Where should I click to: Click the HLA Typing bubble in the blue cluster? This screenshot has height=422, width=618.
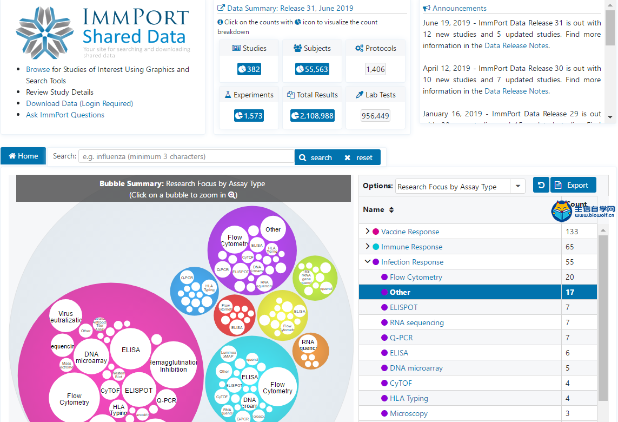[x=209, y=287]
